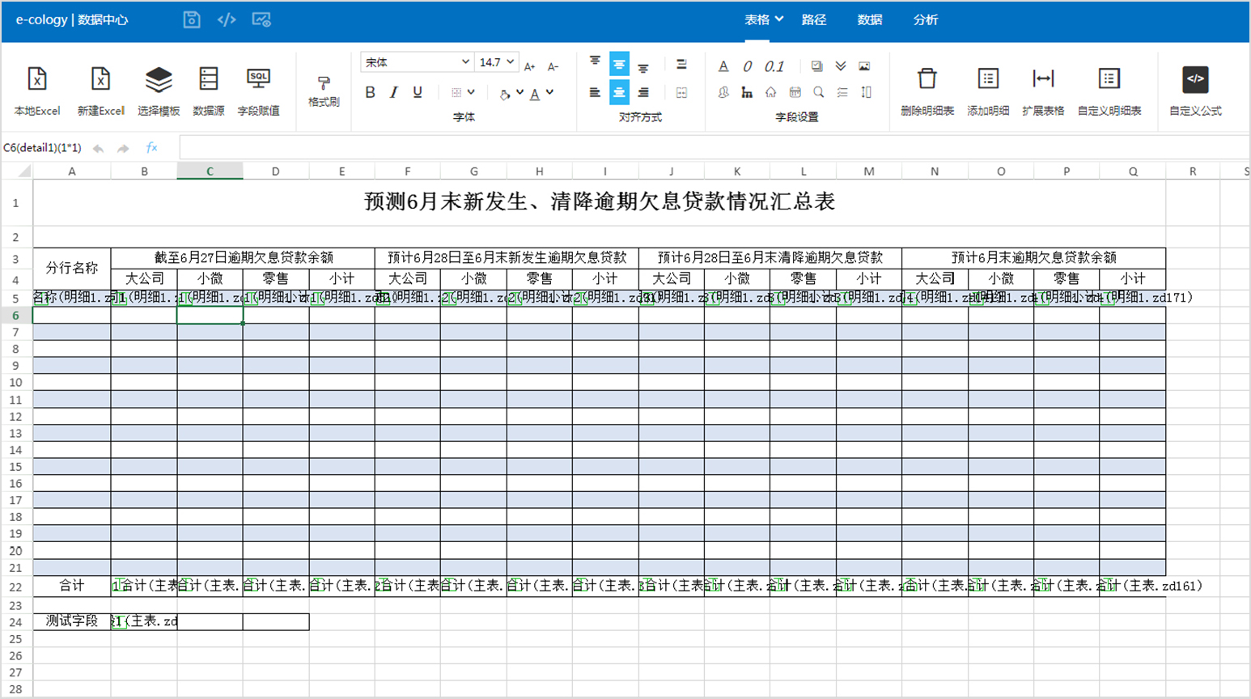Open the 14.7 font size dropdown
This screenshot has width=1251, height=699.
496,62
